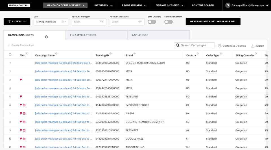Click the Create Review Link chain icon
271x150 pixels.
pyautogui.click(x=8, y=45)
